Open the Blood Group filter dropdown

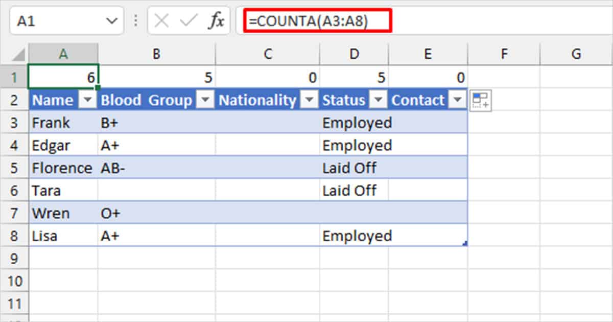(x=205, y=101)
